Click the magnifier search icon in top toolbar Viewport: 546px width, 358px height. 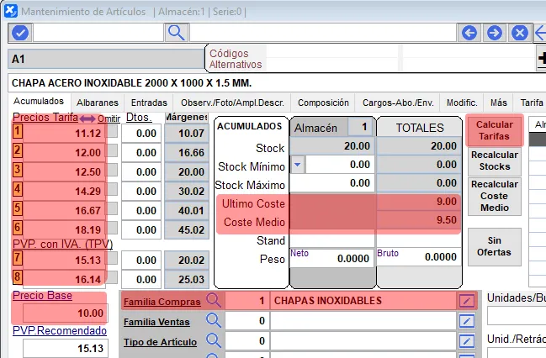click(x=176, y=33)
